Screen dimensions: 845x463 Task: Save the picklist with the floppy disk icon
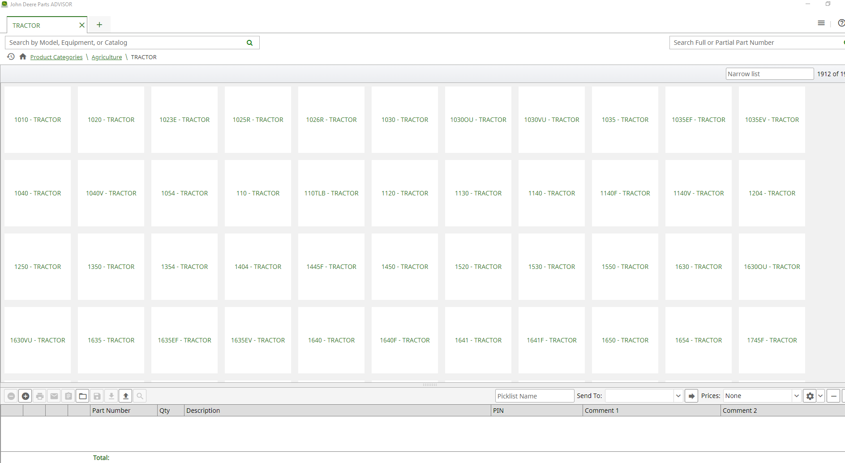coord(97,396)
